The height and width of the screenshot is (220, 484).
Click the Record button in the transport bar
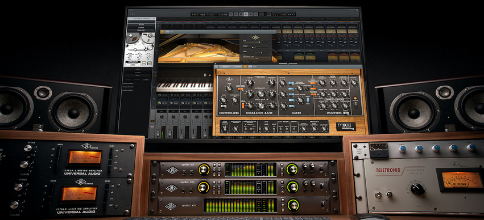coord(251,14)
